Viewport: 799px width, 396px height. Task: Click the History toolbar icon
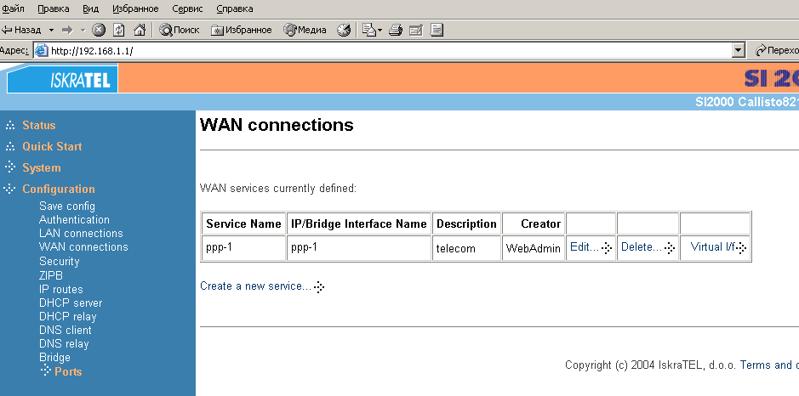click(344, 30)
